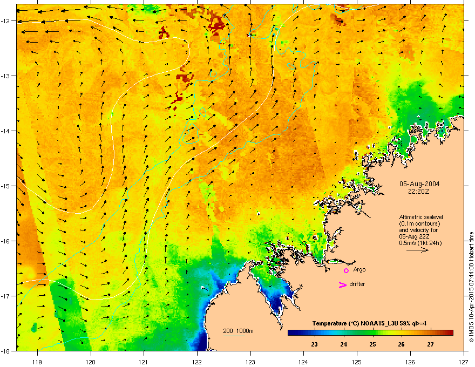Screen dimensions: 475x367
Task: Click the 24 color bar tick label
Action: 343,344
